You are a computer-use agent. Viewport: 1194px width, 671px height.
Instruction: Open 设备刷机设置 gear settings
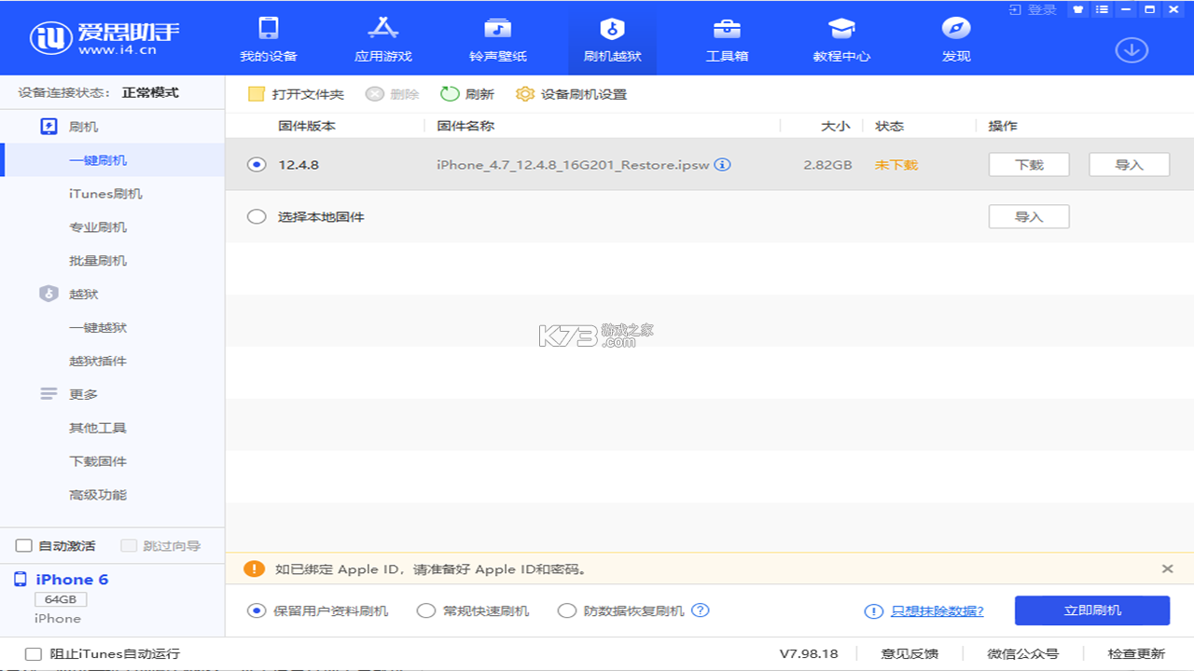click(571, 94)
